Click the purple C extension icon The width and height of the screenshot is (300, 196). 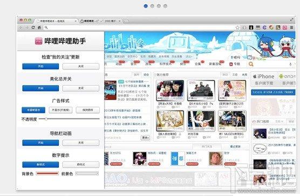[x=264, y=27]
